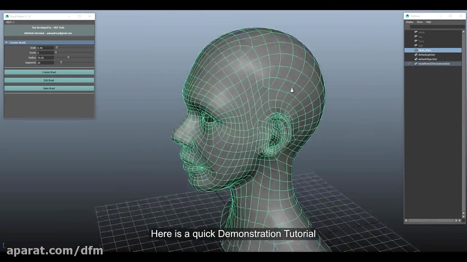
Task: Click the Radius slider handle
Action: [x=68, y=57]
